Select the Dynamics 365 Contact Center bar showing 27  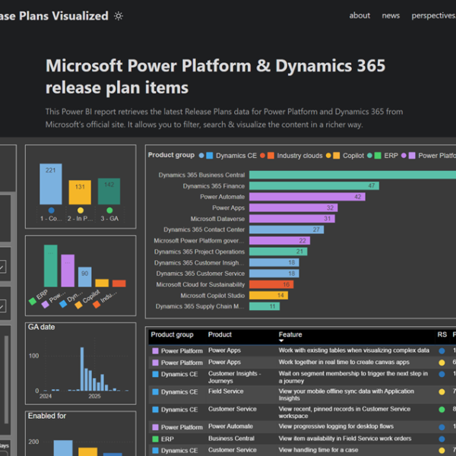tap(287, 230)
